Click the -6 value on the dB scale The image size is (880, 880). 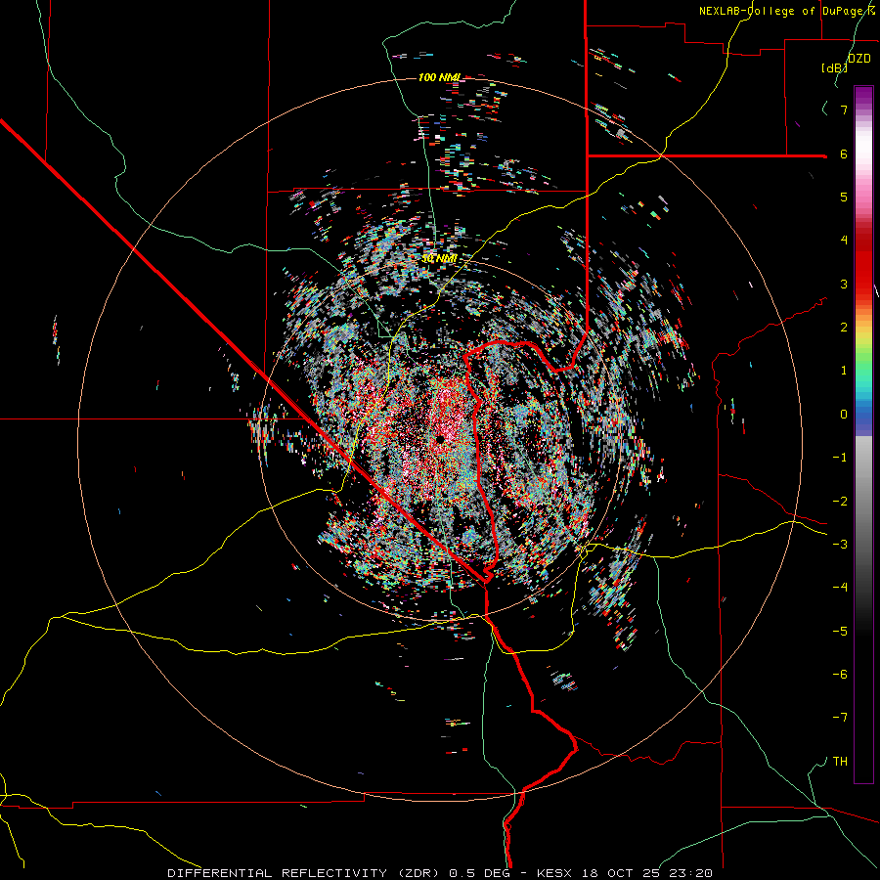coord(840,674)
